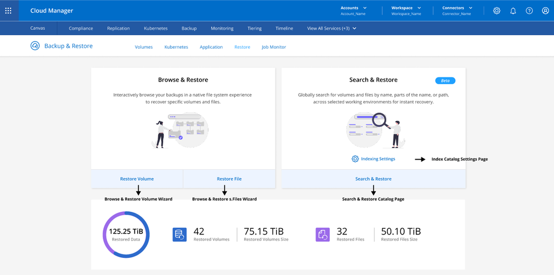
Task: Click the Restore File button
Action: (229, 179)
